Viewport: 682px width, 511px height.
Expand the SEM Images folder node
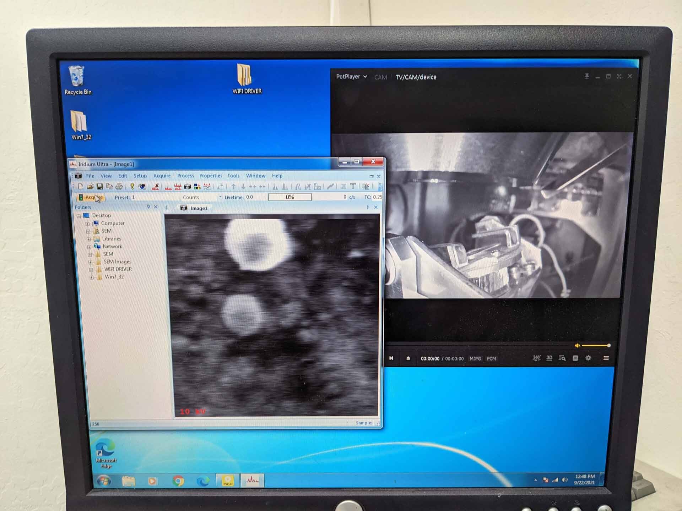point(90,262)
